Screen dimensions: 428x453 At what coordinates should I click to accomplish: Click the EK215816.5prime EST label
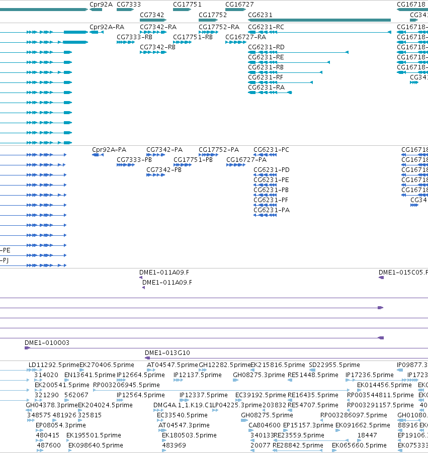click(x=278, y=365)
